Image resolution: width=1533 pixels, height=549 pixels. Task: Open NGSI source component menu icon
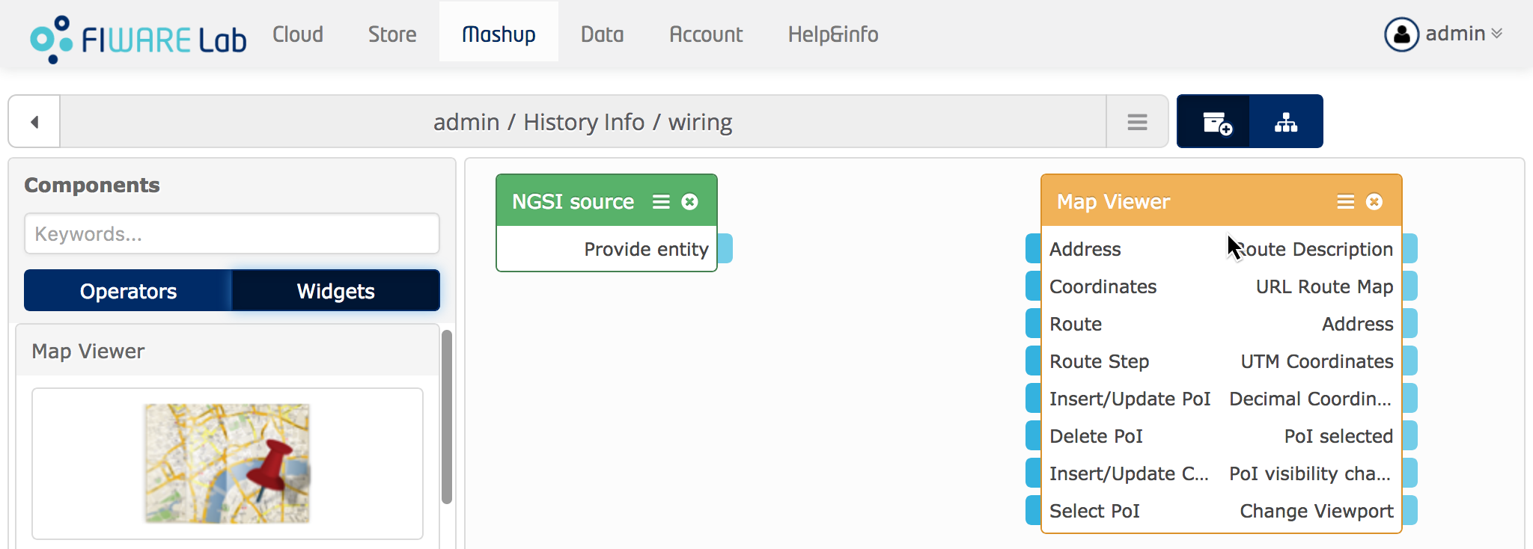(x=661, y=202)
